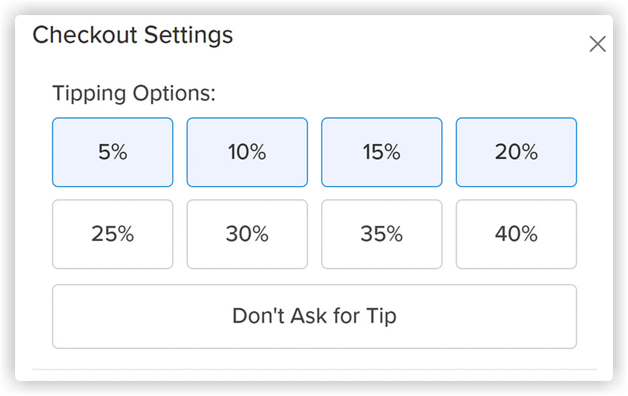Viewport: 628px width, 396px height.
Task: Click the Tipping Options label
Action: pos(133,94)
